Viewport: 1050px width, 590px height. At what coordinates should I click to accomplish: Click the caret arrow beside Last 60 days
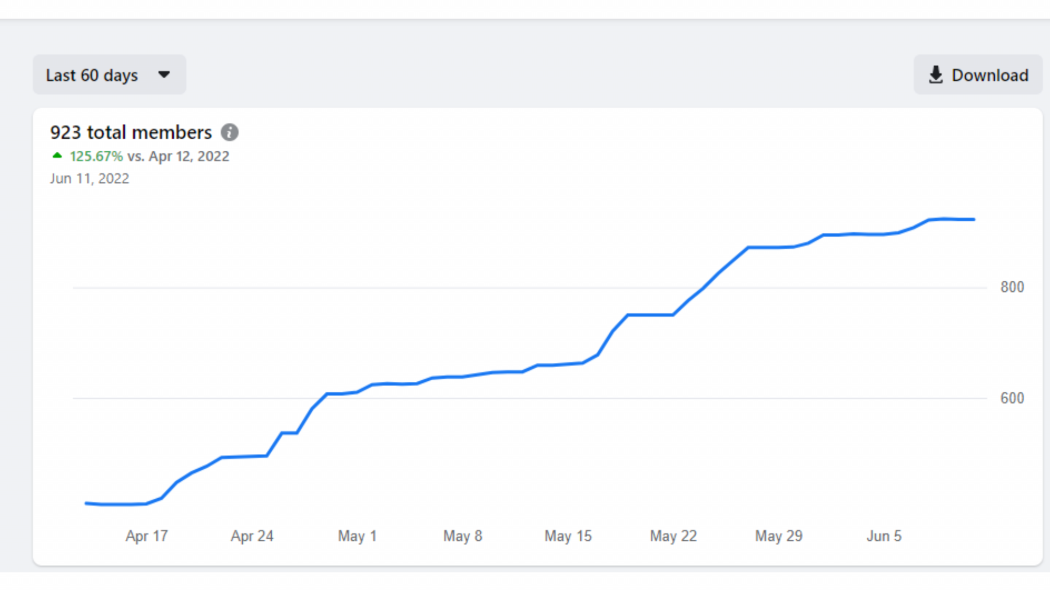[164, 75]
